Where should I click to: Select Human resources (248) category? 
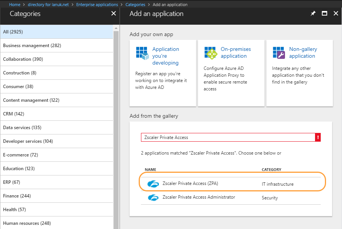(x=57, y=223)
